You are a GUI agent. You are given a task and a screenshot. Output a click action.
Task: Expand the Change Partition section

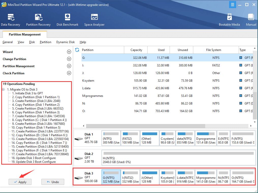coord(69,59)
